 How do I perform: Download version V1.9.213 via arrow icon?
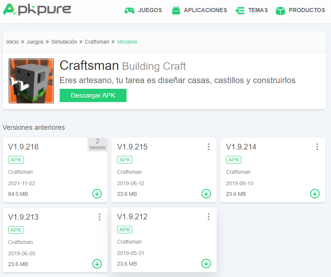(97, 264)
